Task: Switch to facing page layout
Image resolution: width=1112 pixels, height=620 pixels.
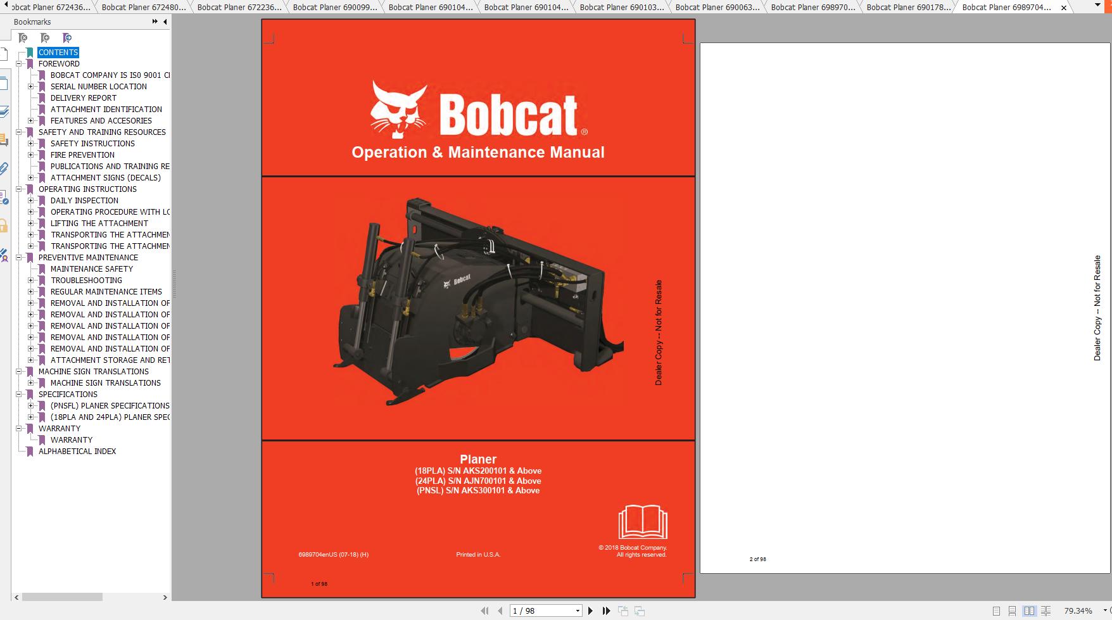Action: [x=1030, y=610]
